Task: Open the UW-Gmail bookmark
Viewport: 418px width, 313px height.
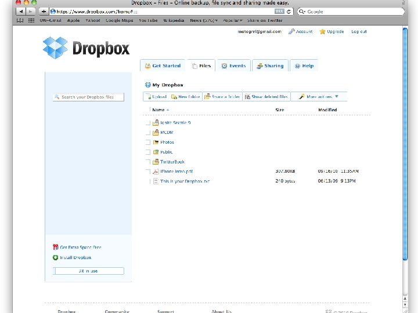Action: click(x=51, y=20)
